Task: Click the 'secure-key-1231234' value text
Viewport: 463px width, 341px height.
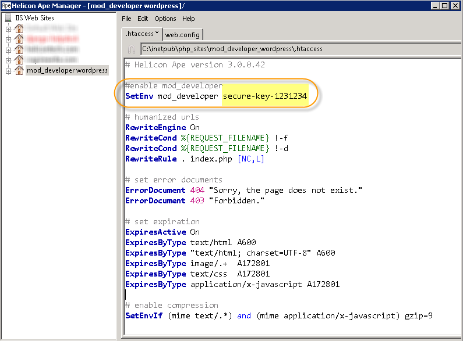Action: [265, 96]
